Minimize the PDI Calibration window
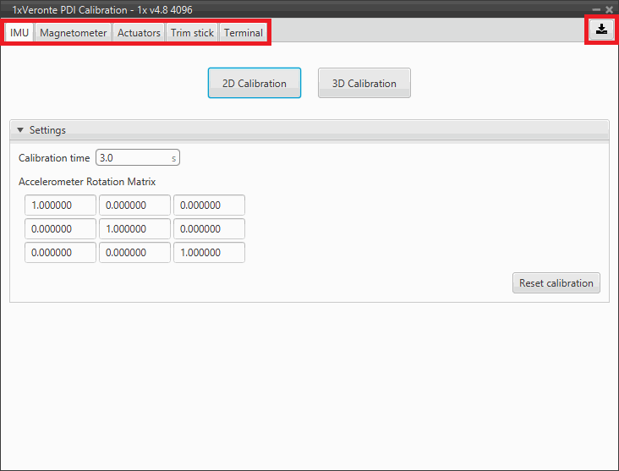 [596, 9]
